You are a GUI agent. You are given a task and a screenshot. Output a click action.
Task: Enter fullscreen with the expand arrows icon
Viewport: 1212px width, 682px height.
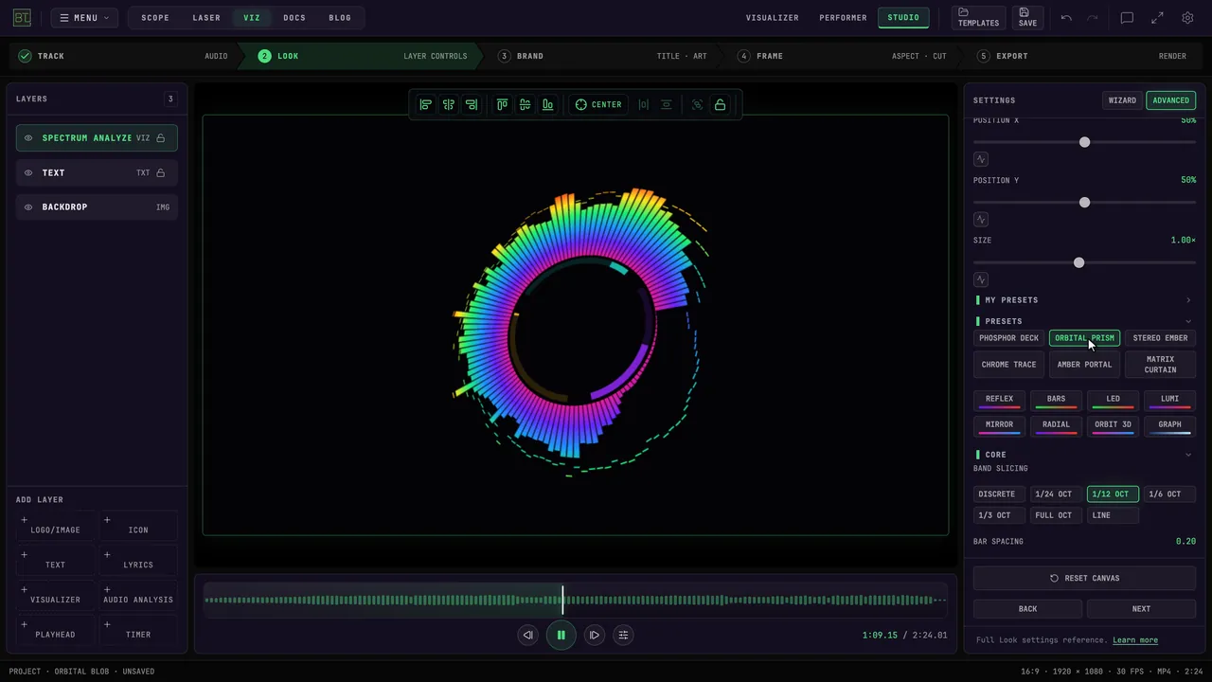(1157, 18)
